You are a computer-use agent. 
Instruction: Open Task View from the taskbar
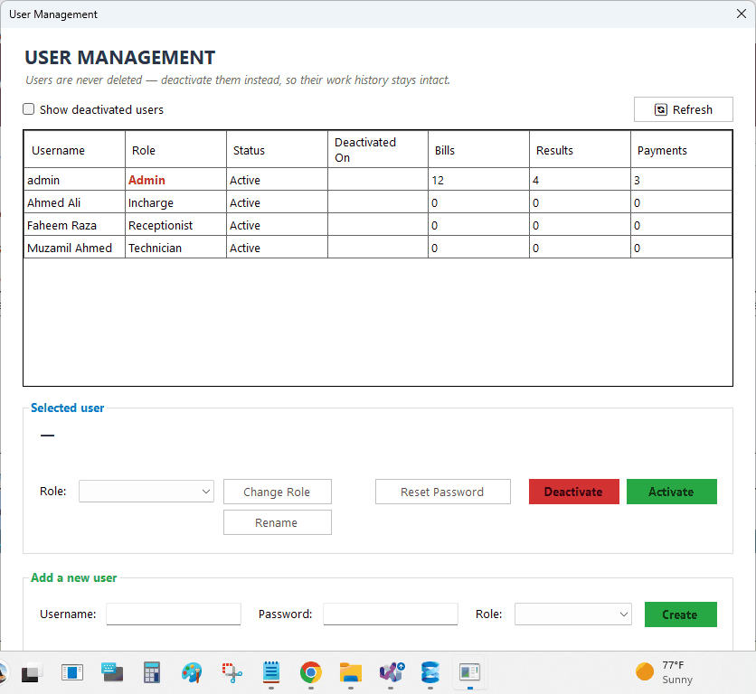pos(33,672)
